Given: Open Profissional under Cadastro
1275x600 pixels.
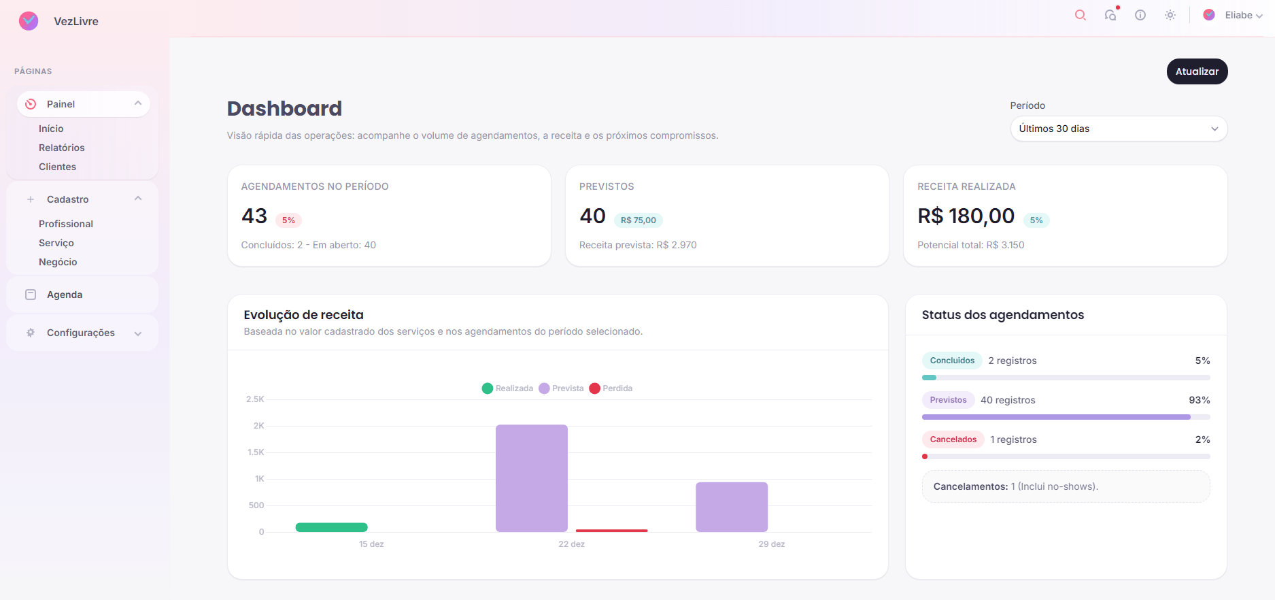Looking at the screenshot, I should (66, 224).
